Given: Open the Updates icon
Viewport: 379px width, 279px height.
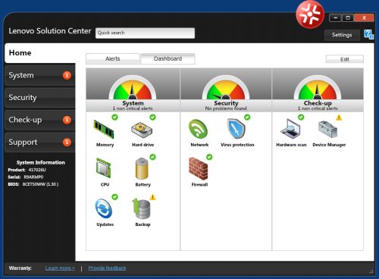Looking at the screenshot, I should click(104, 208).
